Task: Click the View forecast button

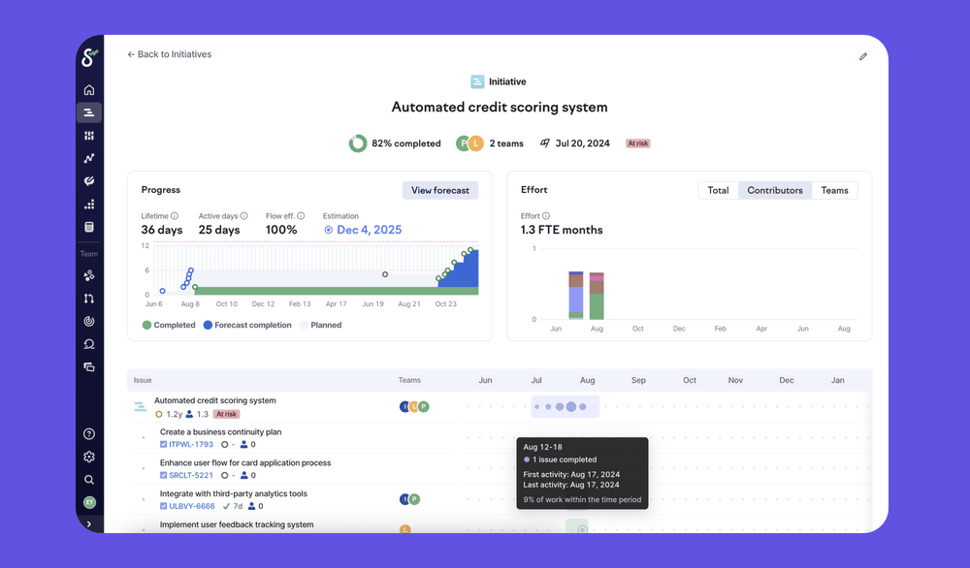Action: (x=439, y=190)
